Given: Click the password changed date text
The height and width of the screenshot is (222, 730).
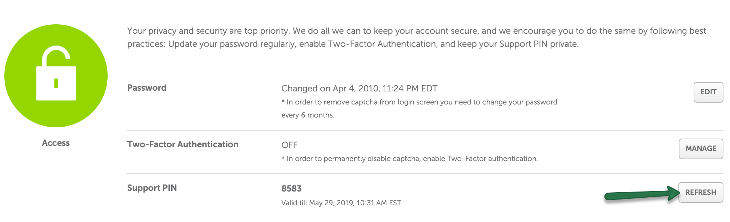Looking at the screenshot, I should 360,89.
